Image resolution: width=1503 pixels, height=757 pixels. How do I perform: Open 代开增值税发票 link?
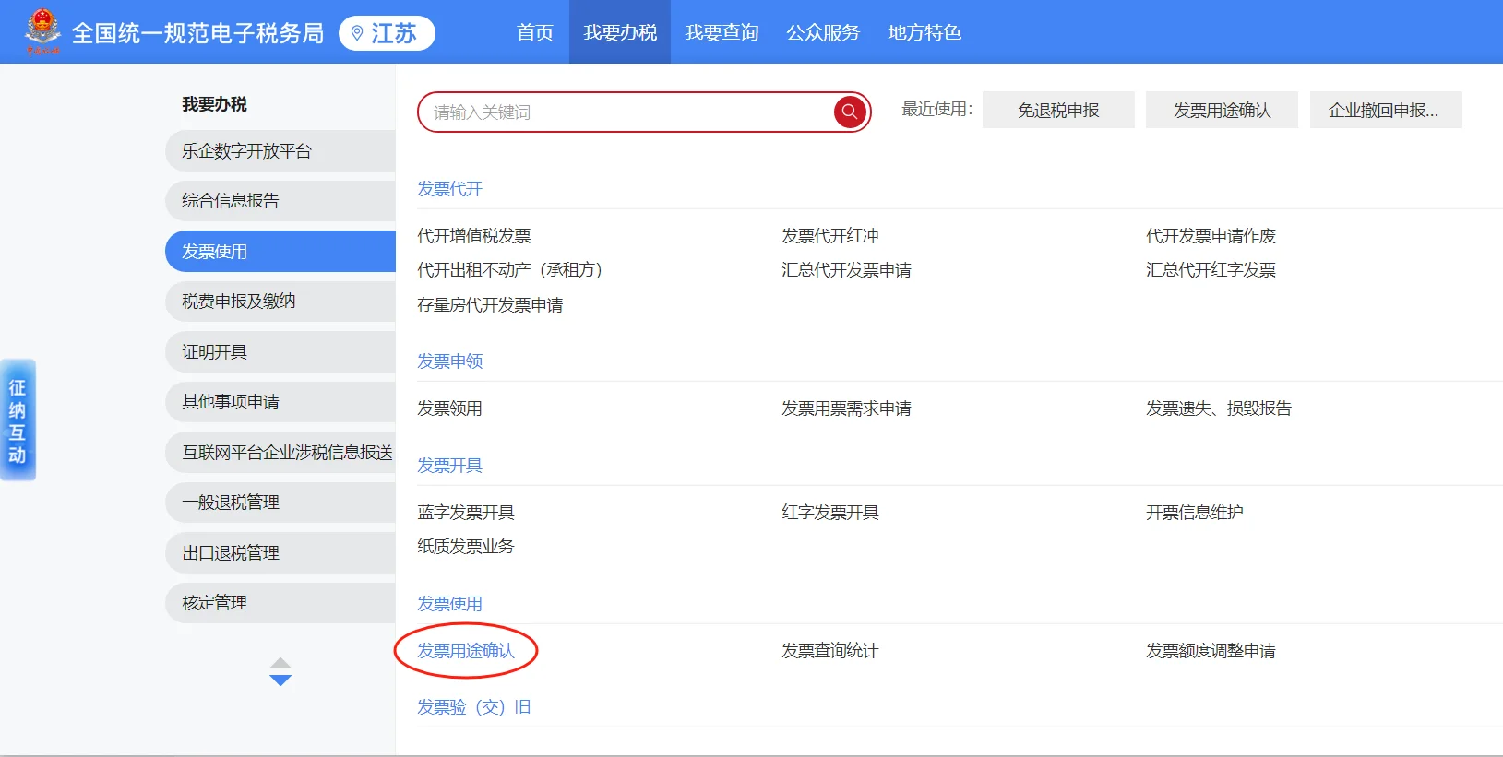click(474, 236)
